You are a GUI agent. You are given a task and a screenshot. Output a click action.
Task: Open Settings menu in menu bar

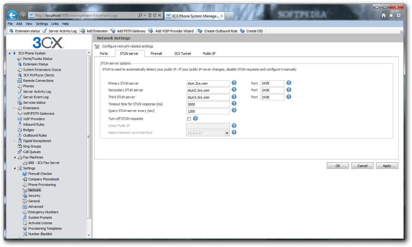(x=42, y=24)
